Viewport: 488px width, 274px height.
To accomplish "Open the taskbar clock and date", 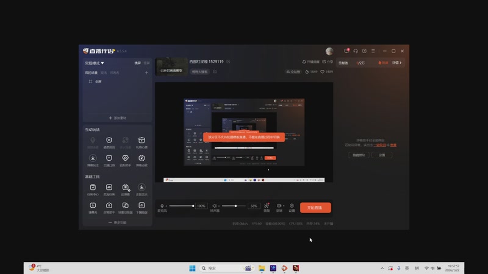I will pos(452,268).
